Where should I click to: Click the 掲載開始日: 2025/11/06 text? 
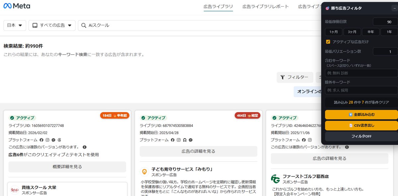click(291, 133)
